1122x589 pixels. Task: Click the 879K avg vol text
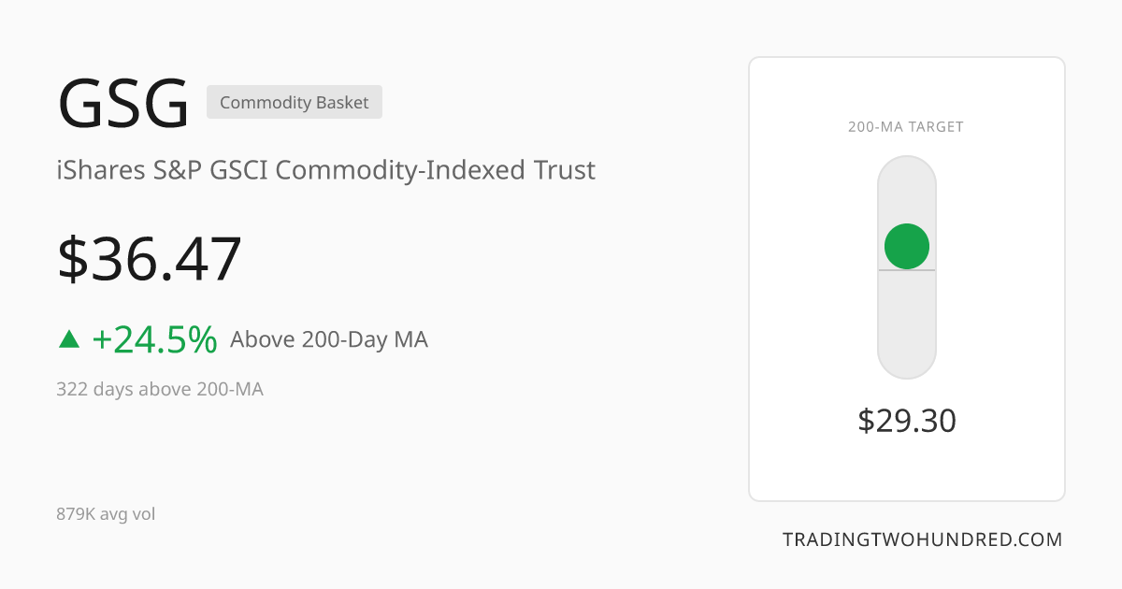[x=106, y=514]
